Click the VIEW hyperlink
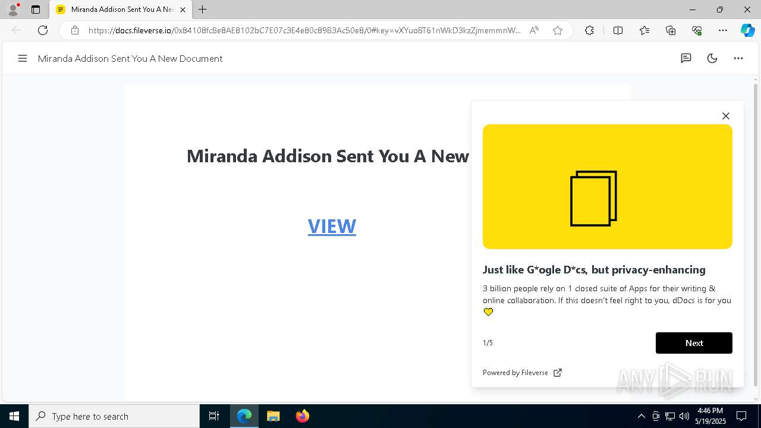761x428 pixels. click(x=332, y=226)
